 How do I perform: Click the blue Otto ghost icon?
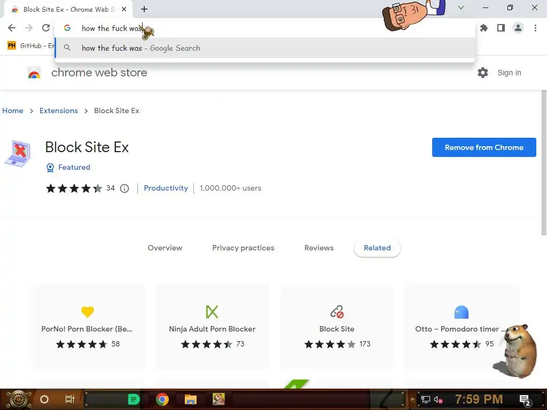pyautogui.click(x=461, y=312)
